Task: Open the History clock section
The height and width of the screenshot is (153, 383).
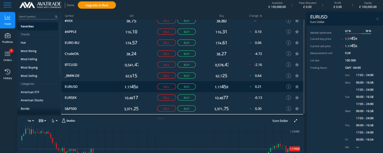Action: [8, 75]
